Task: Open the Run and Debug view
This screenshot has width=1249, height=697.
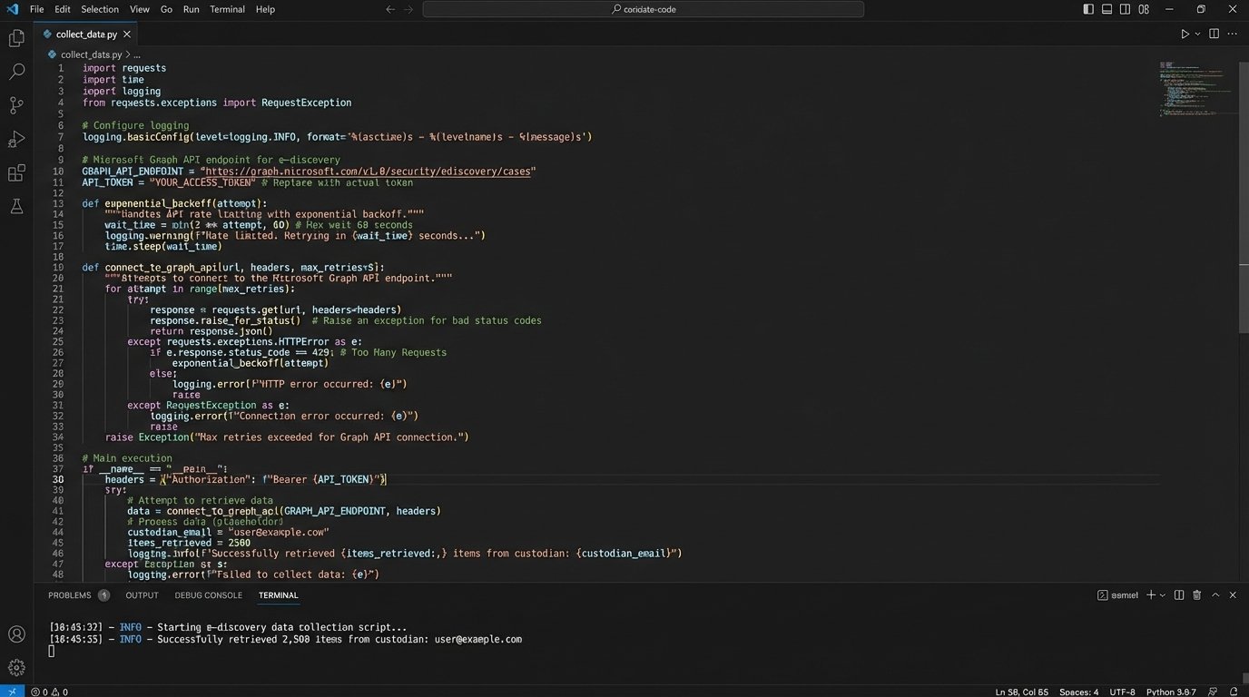Action: (x=16, y=139)
